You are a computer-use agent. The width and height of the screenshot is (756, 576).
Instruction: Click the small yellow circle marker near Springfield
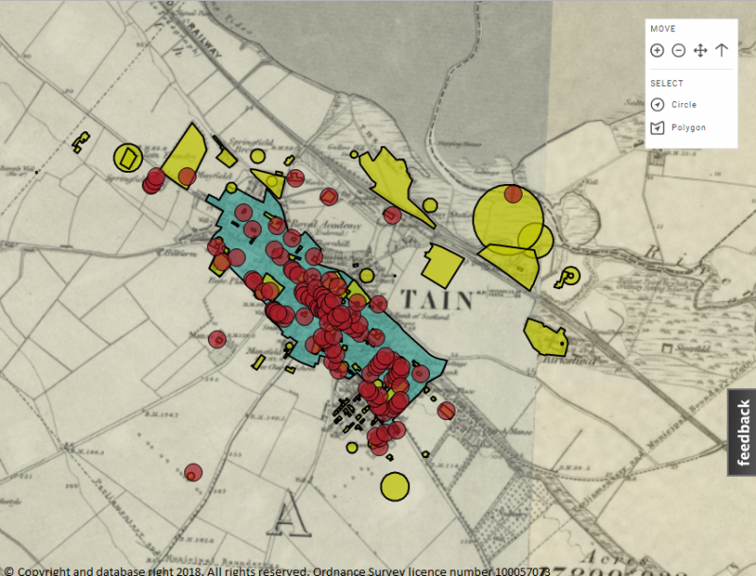[256, 156]
